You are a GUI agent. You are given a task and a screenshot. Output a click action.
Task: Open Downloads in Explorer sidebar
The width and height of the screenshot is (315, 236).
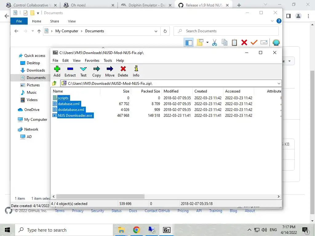[x=36, y=70]
